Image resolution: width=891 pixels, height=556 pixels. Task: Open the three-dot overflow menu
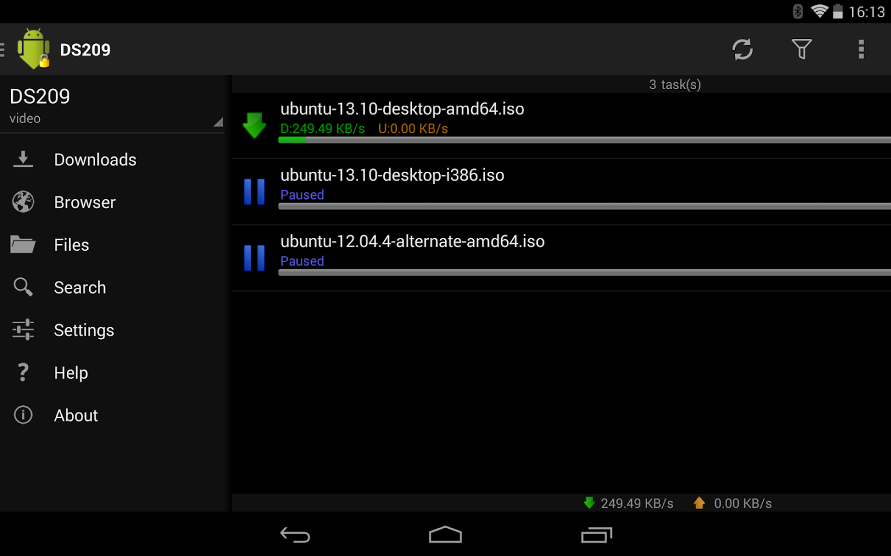pyautogui.click(x=861, y=49)
